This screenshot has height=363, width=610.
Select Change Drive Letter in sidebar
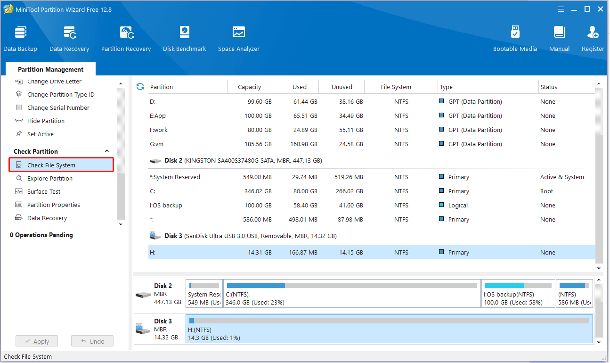point(54,82)
